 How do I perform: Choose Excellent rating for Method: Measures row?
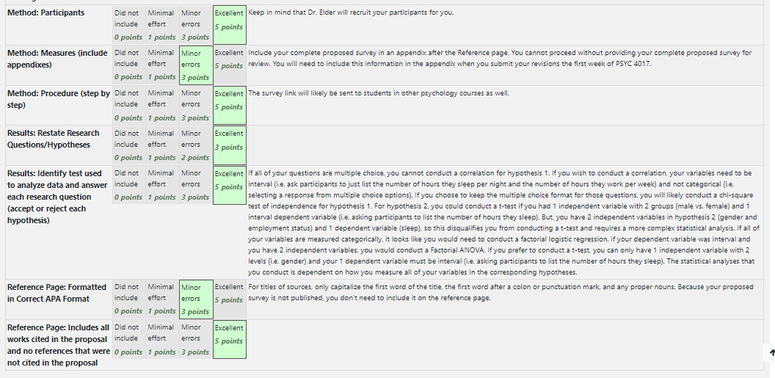tap(229, 65)
